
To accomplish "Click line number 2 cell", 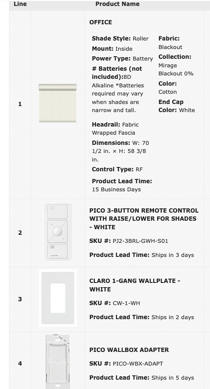I will pos(20,233).
